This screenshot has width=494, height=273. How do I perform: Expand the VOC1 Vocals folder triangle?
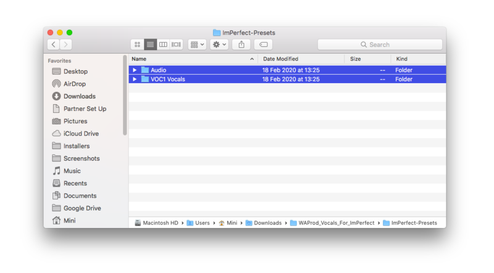pyautogui.click(x=135, y=79)
